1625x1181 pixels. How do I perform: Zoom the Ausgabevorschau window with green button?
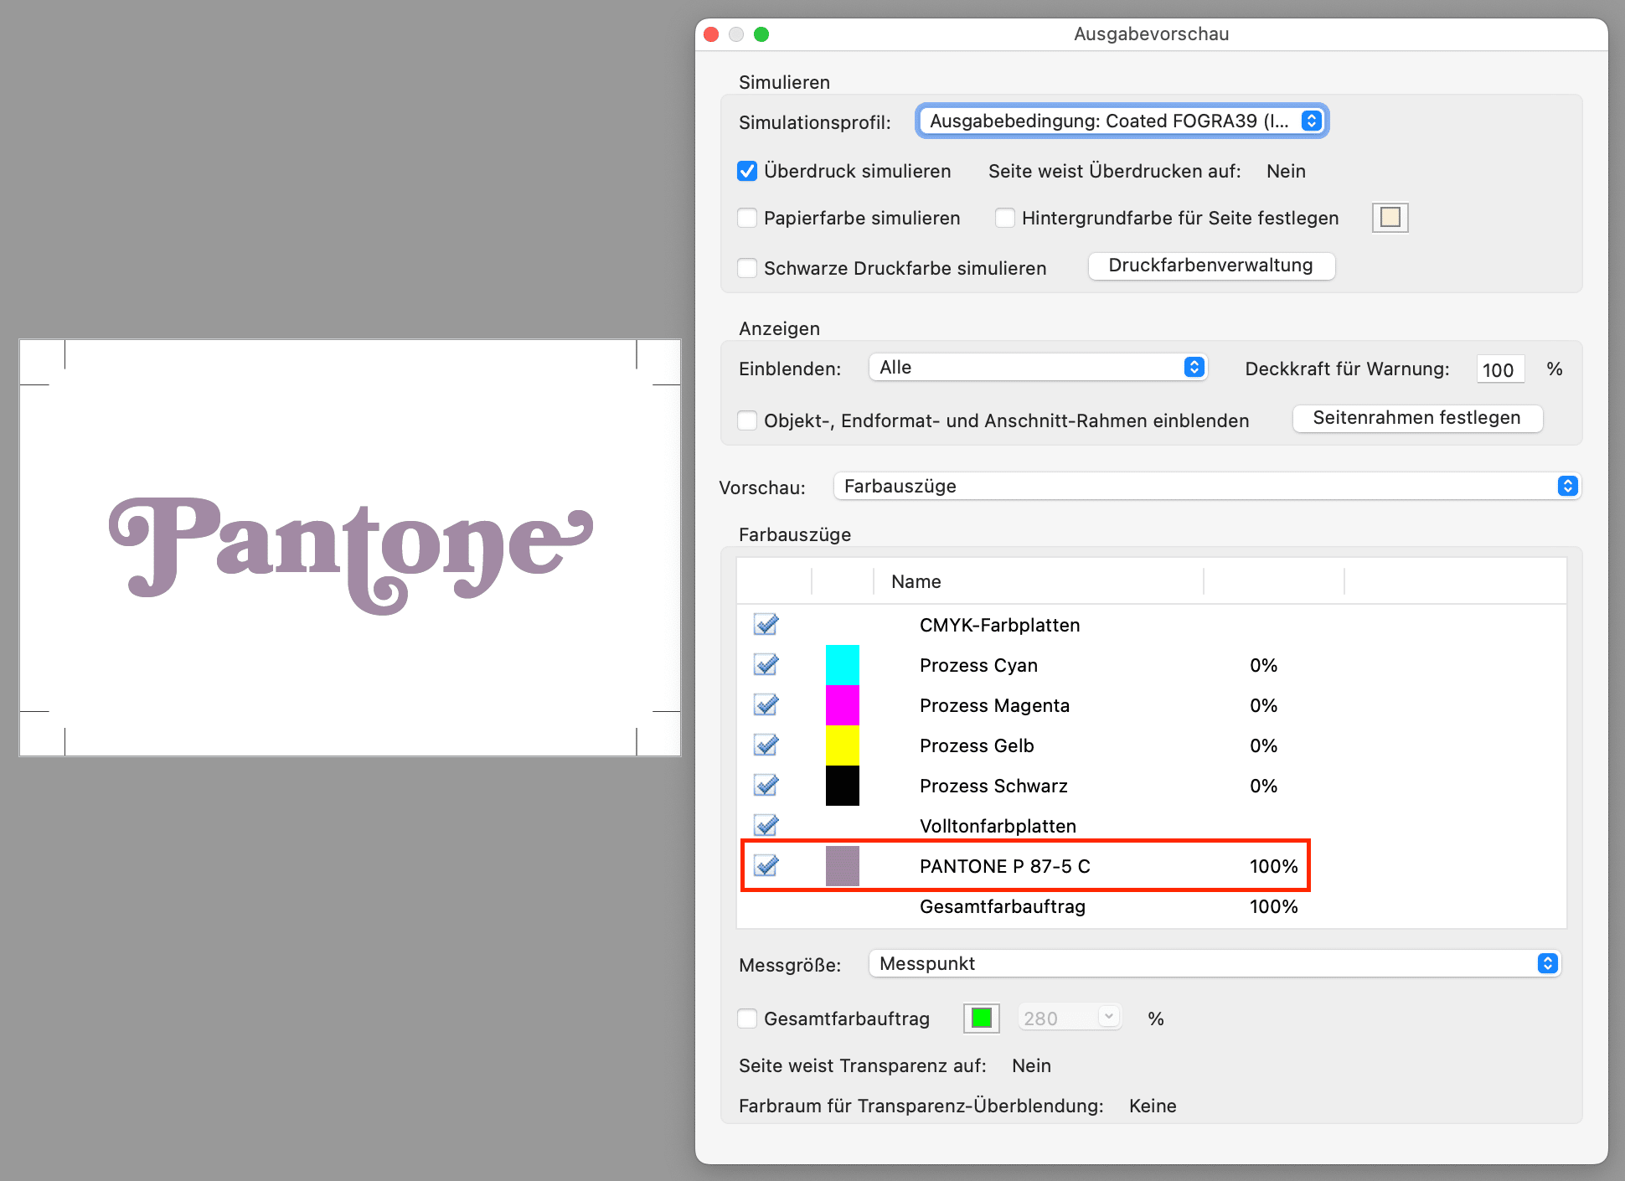click(x=761, y=34)
